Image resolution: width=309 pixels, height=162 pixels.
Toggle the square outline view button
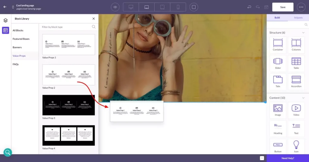tap(194, 7)
